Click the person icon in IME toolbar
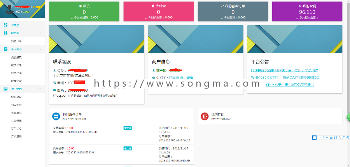Screen dimensions: 350x167 pyautogui.click(x=339, y=137)
